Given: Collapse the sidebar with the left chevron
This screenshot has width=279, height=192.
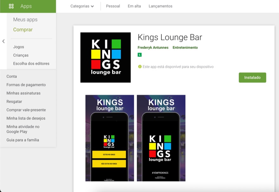Looking at the screenshot, I should tap(3, 41).
